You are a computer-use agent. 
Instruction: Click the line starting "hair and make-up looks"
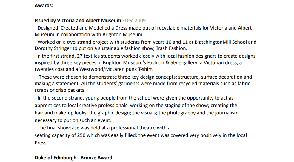[x=136, y=113]
